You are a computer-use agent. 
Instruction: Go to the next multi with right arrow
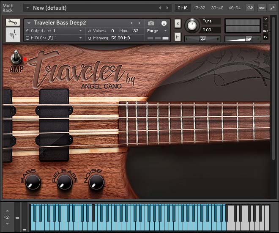coord(167,8)
